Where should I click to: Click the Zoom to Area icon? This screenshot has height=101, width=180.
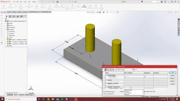[90, 12]
